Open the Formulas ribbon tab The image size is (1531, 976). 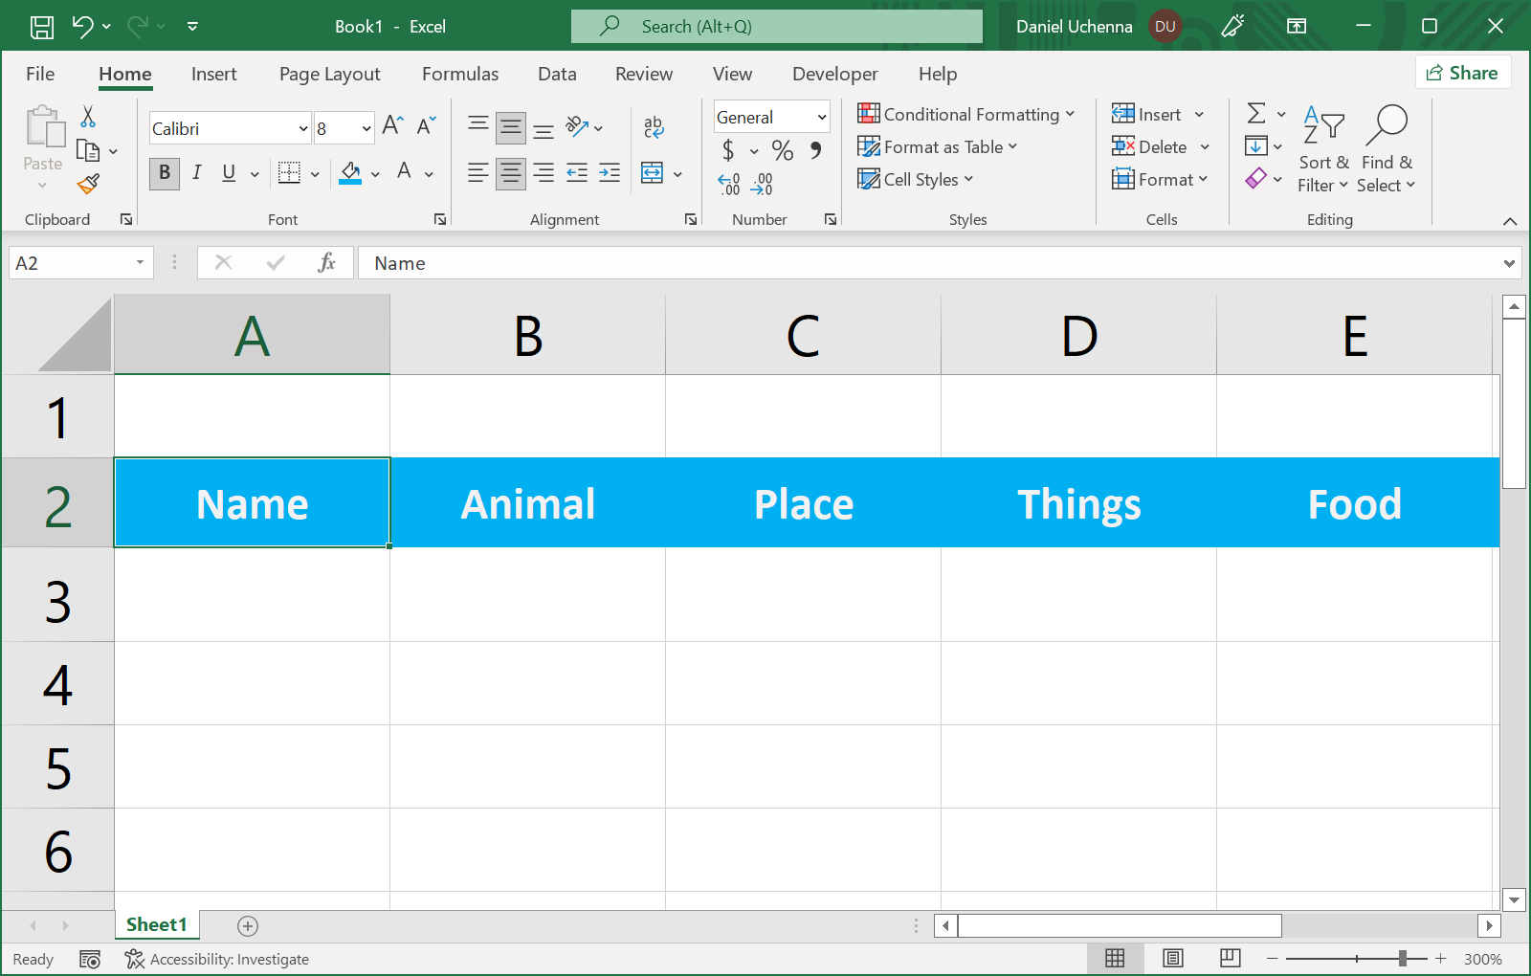[460, 74]
